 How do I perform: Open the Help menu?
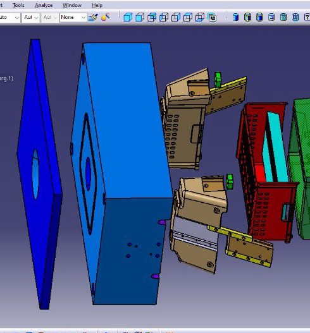(97, 5)
